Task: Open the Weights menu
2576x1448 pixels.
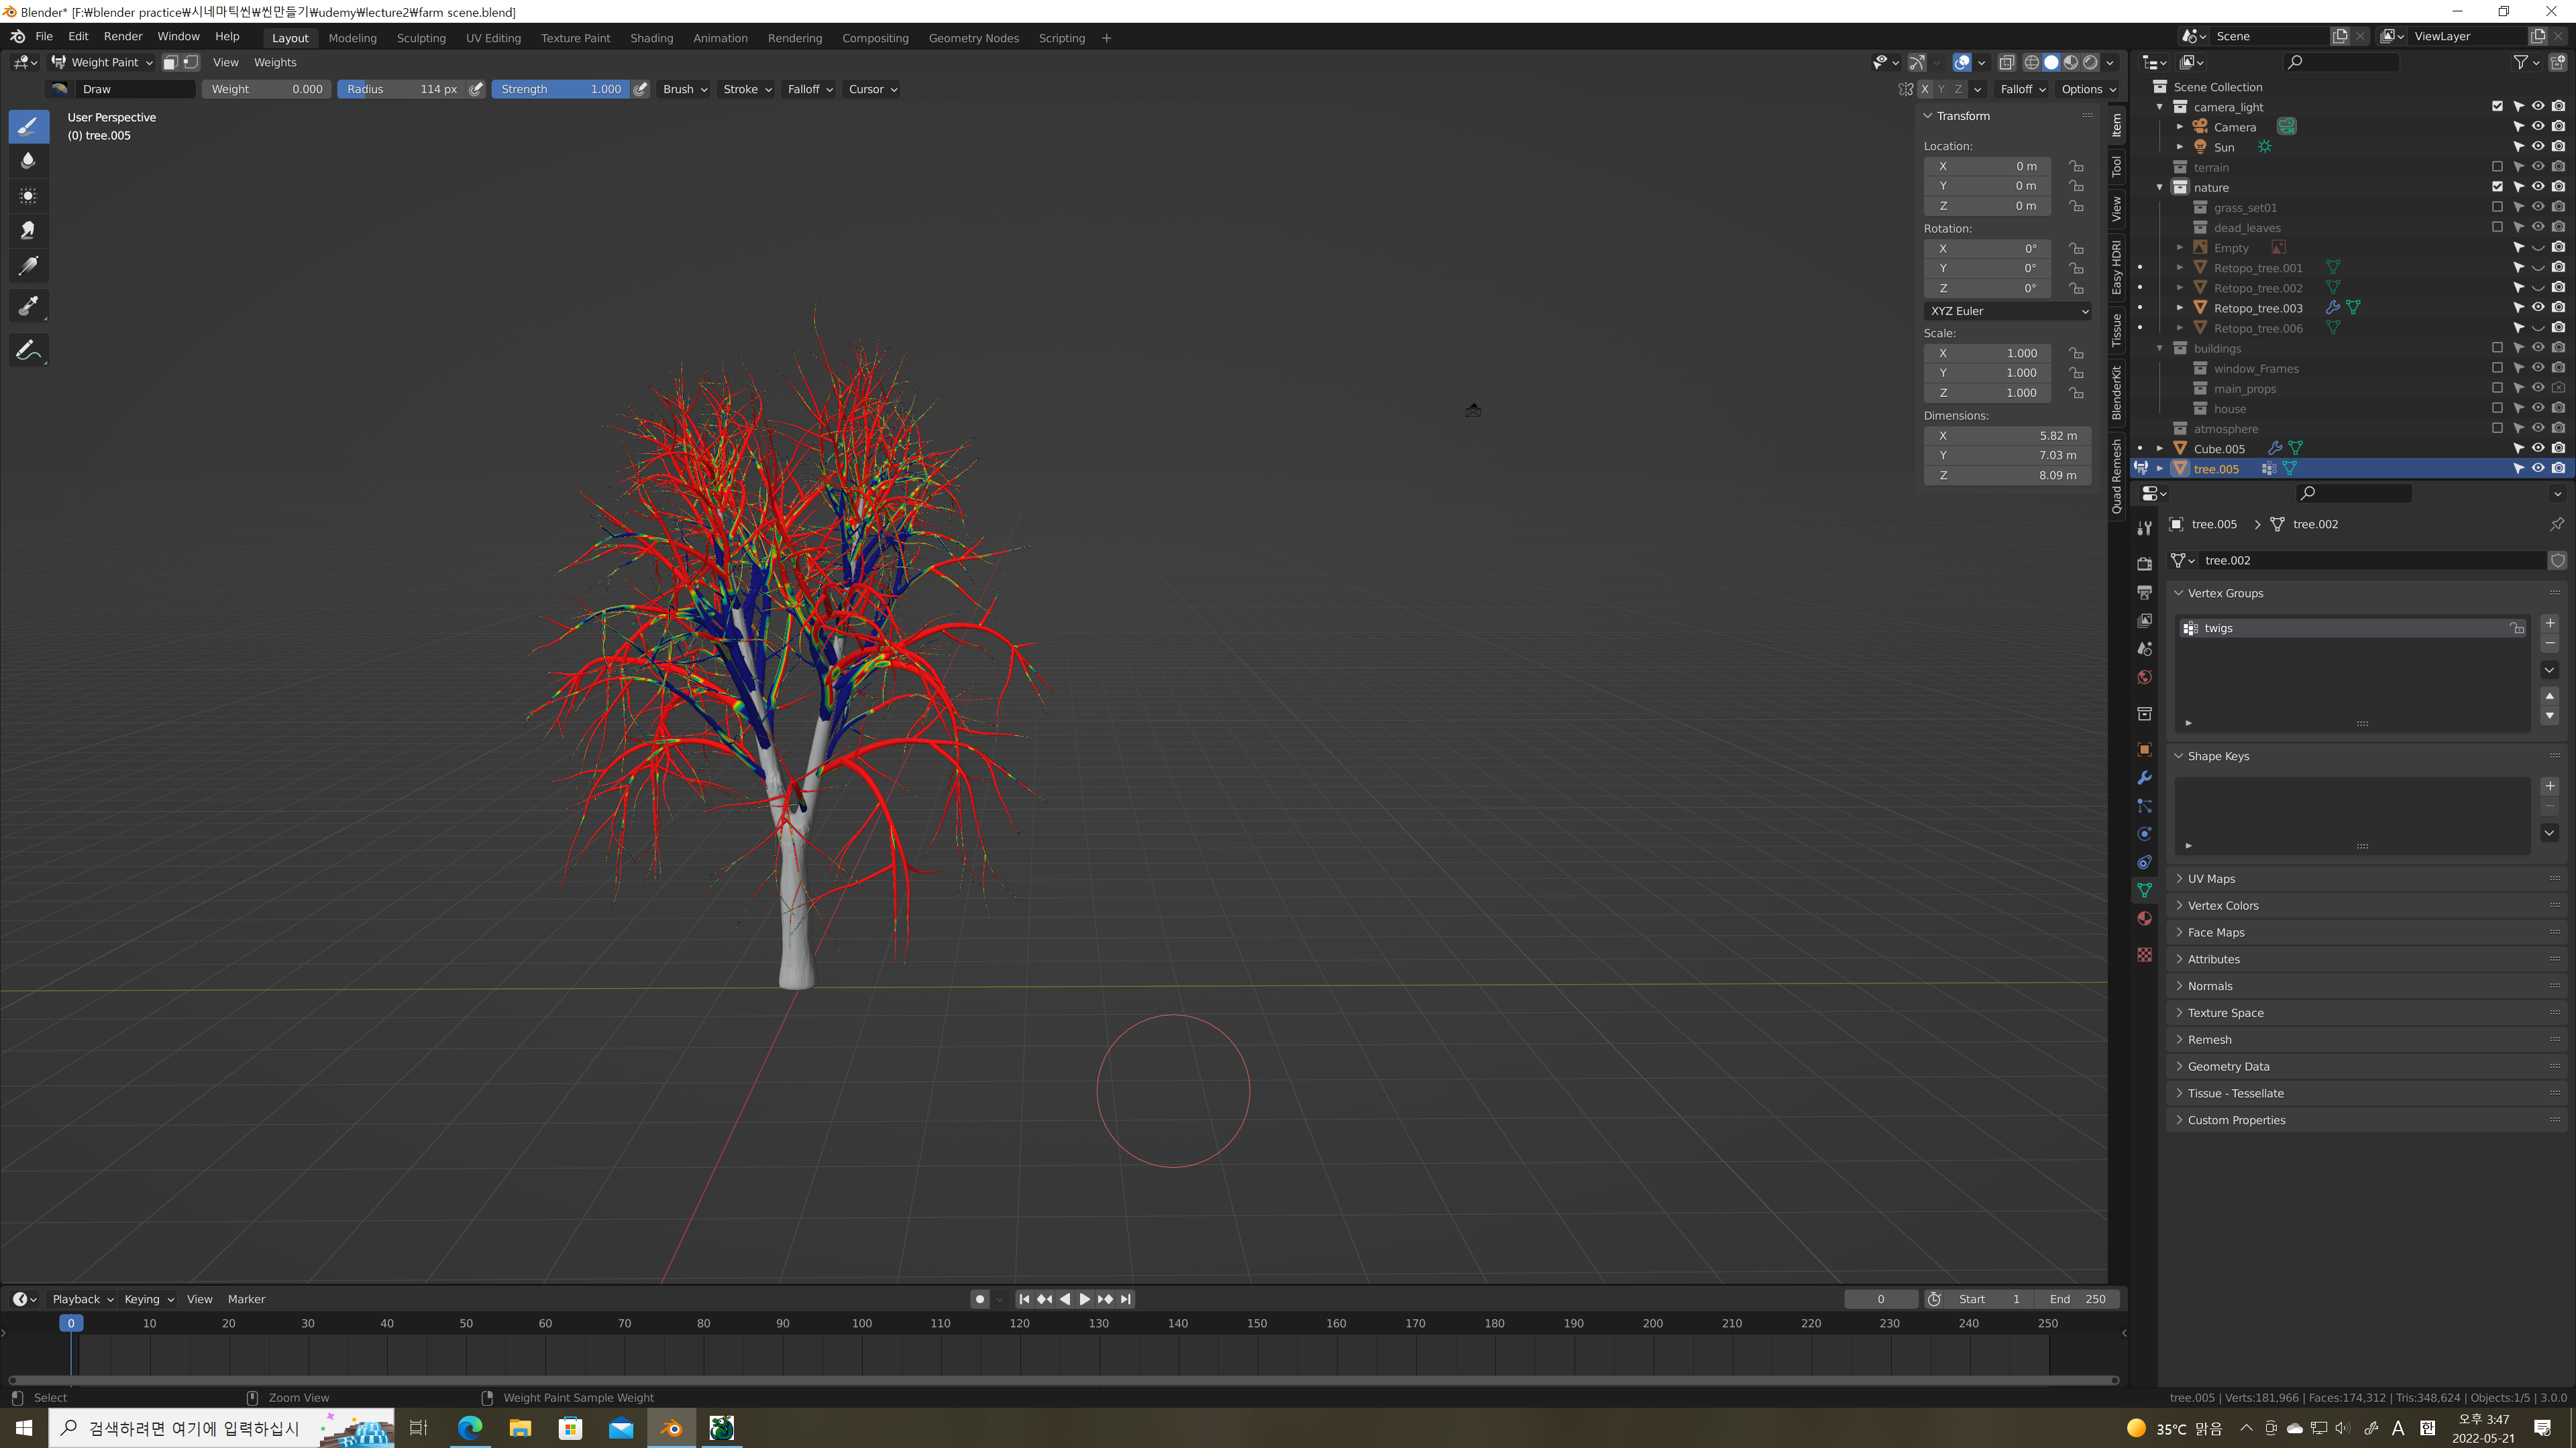Action: click(275, 62)
